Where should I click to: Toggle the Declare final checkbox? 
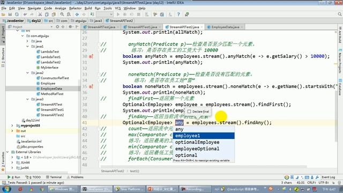coord(189,112)
